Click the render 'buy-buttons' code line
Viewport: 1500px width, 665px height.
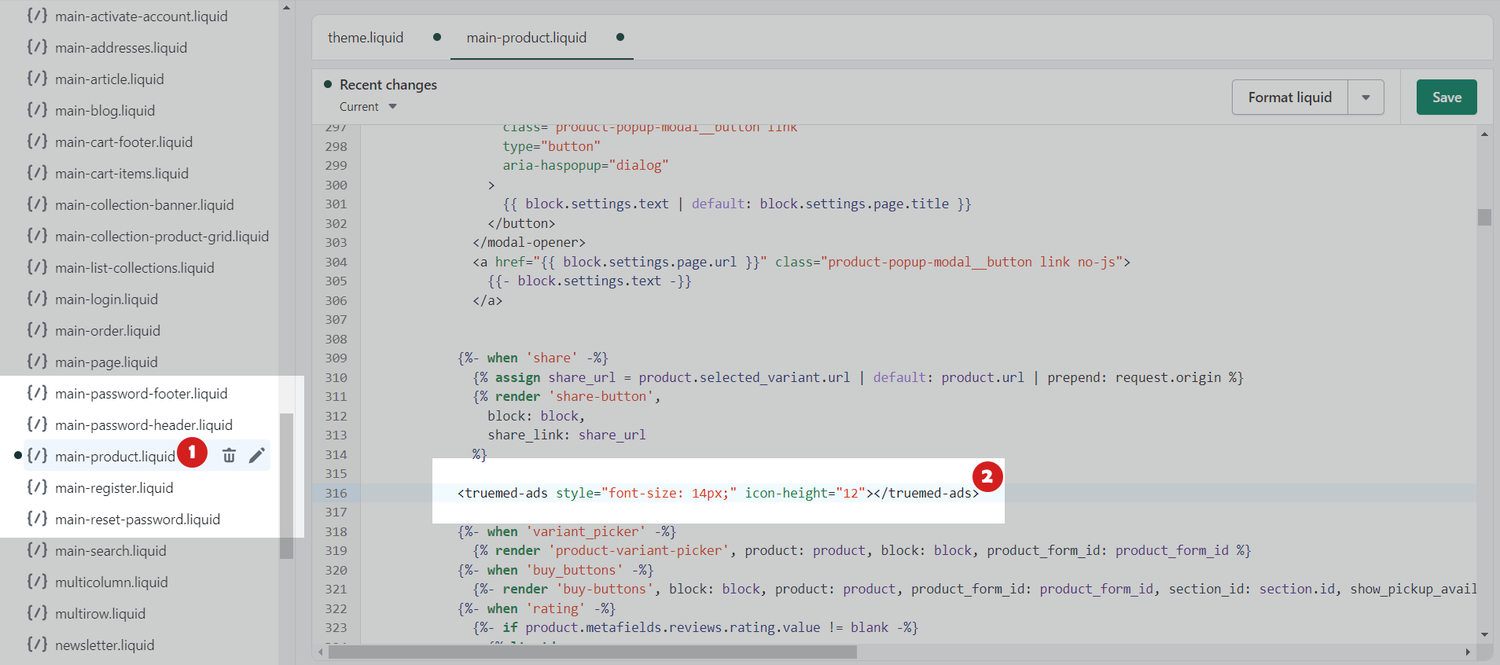[974, 589]
